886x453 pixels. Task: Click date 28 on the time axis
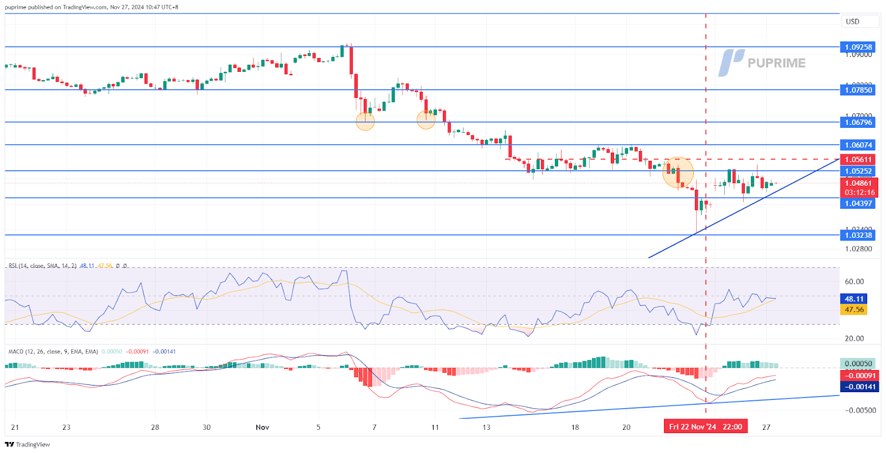155,427
